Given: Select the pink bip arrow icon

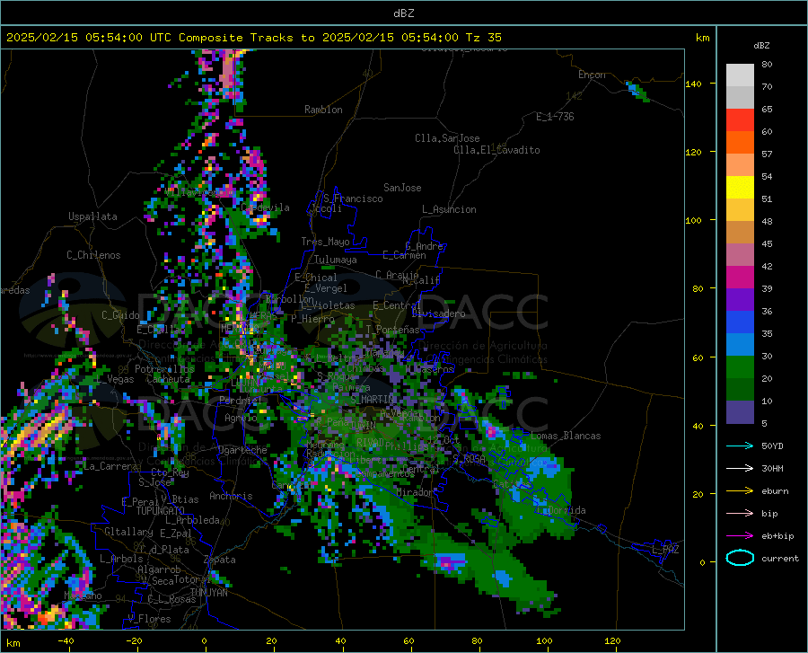Looking at the screenshot, I should [x=740, y=514].
